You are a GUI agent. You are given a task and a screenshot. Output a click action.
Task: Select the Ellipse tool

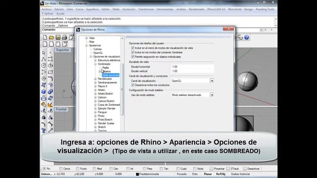pyautogui.click(x=51, y=66)
